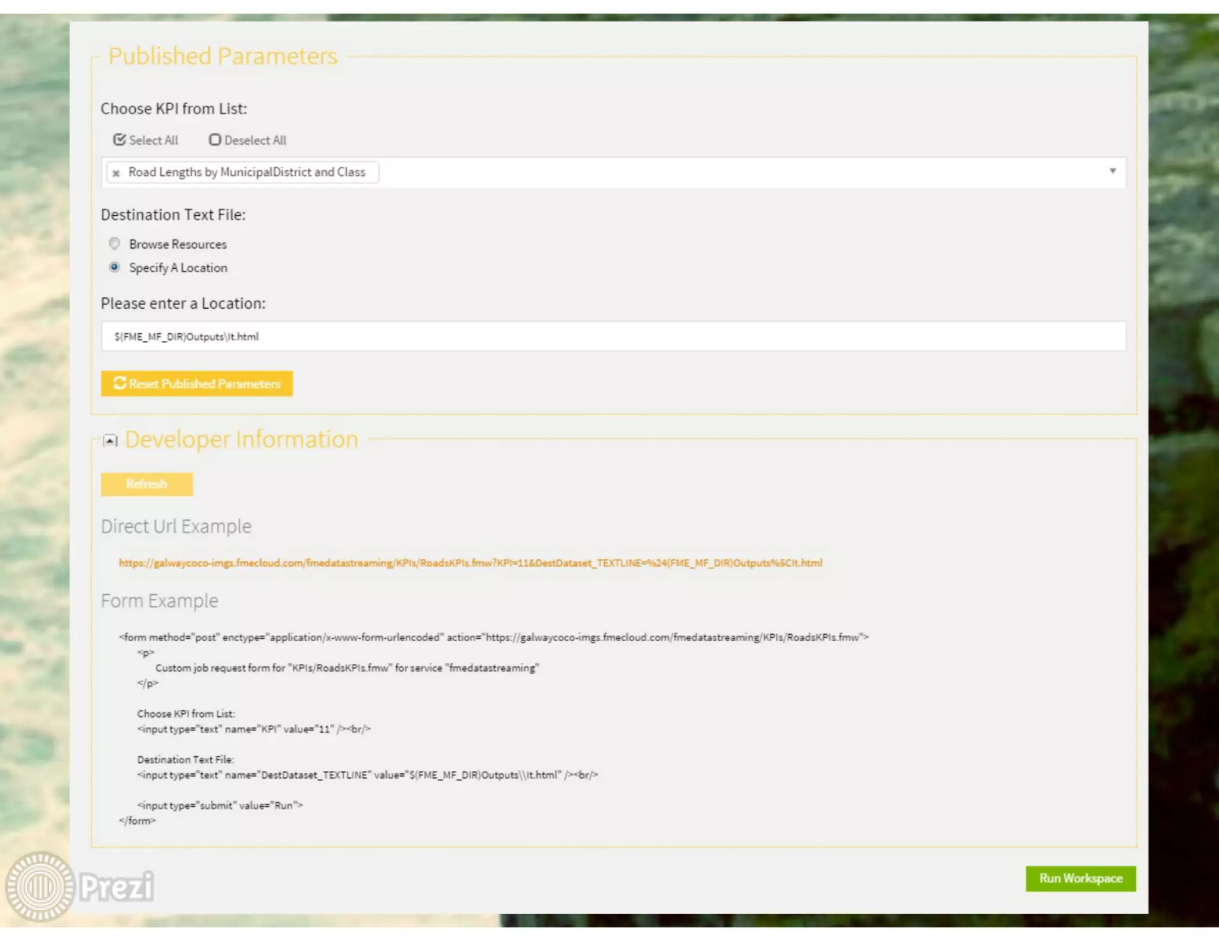Click the Select All checkmark icon

(x=120, y=140)
